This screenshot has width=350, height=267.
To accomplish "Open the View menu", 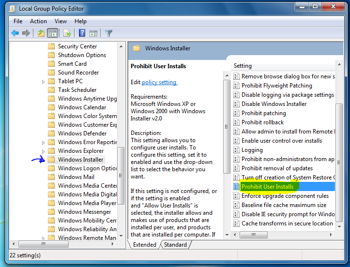I will pos(61,21).
